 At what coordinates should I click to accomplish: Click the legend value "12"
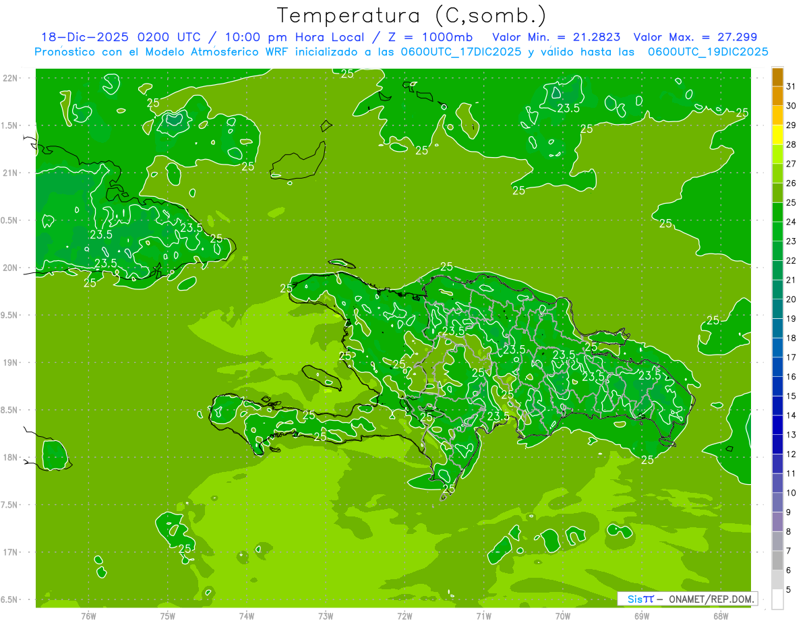[791, 454]
